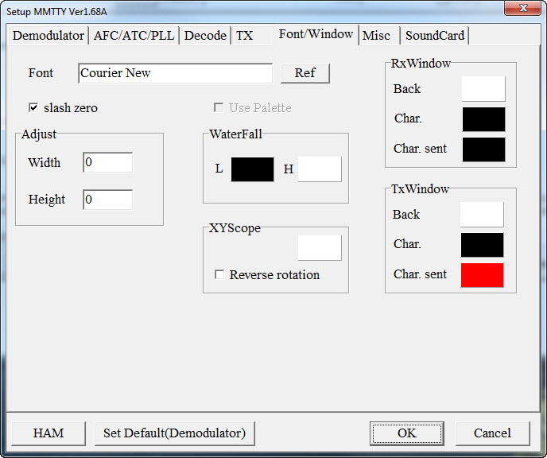Click in the Font name field
The width and height of the screenshot is (547, 458).
[x=175, y=73]
